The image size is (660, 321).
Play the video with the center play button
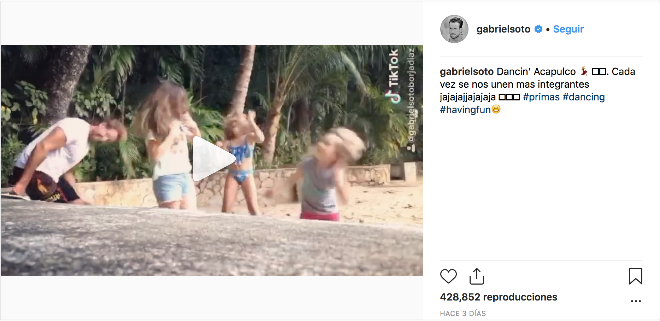pyautogui.click(x=212, y=159)
